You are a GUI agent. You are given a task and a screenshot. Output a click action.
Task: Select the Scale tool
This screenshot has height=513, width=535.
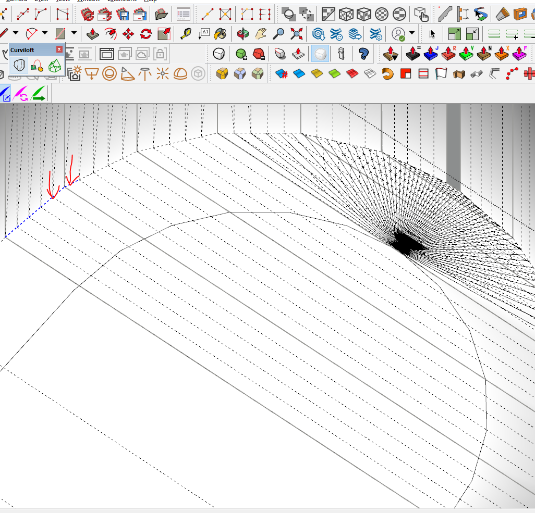pos(164,34)
